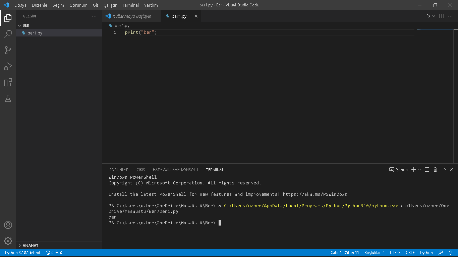Expand the ANAHAT outline section

[x=31, y=246]
